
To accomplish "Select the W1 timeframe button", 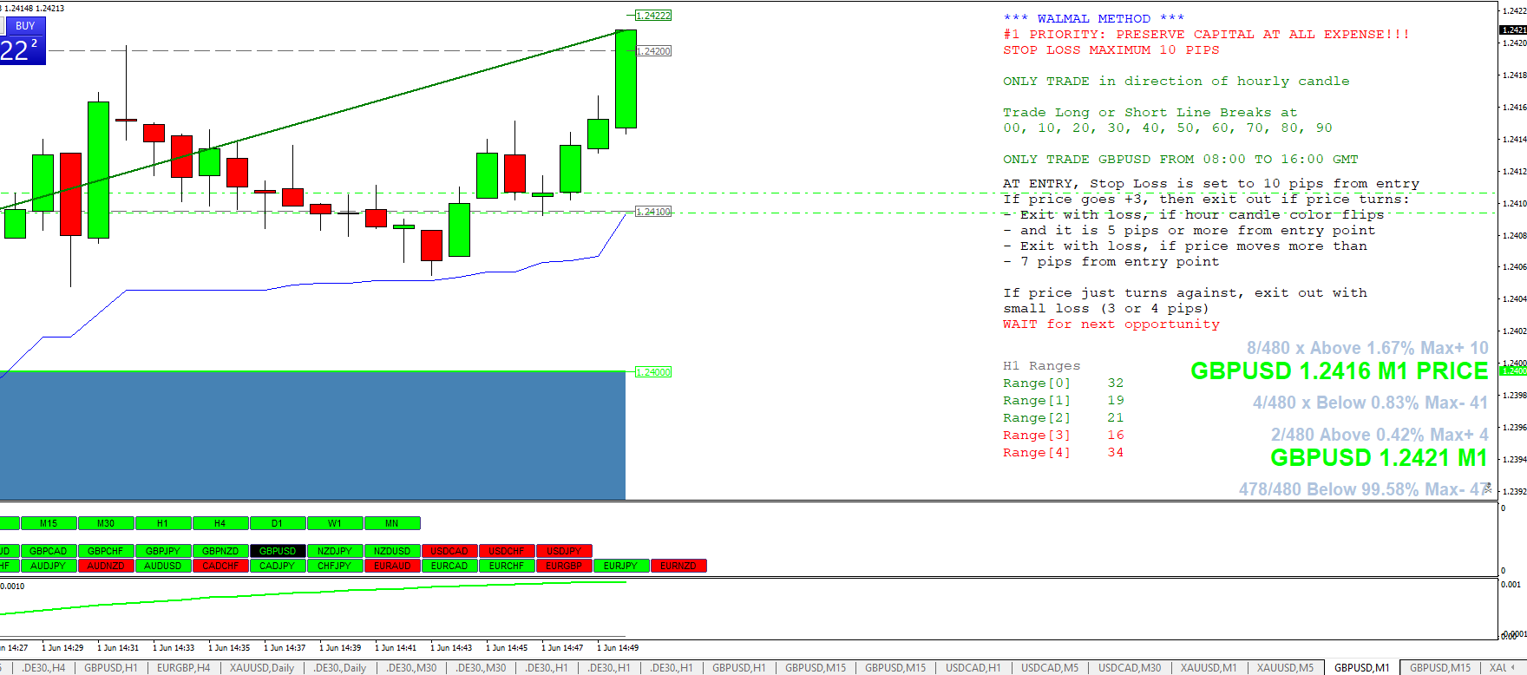I will (x=335, y=523).
